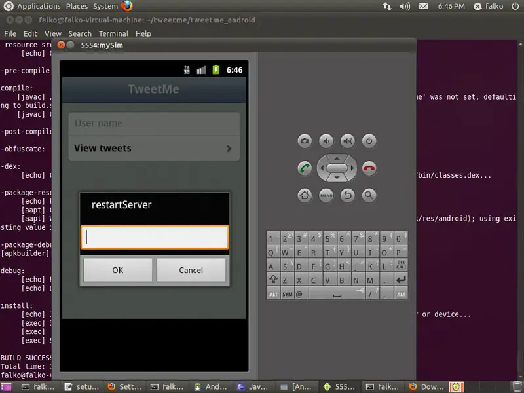
Task: Click the 0 key on emulator keyboard
Action: [x=401, y=238]
